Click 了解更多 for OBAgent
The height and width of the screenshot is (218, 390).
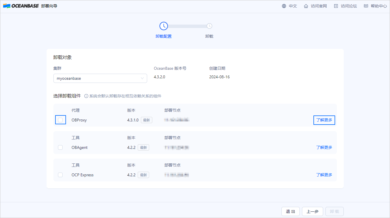click(324, 147)
